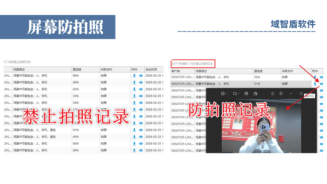Open the hamburger menu in the image viewer
The height and width of the screenshot is (184, 327).
272,94
